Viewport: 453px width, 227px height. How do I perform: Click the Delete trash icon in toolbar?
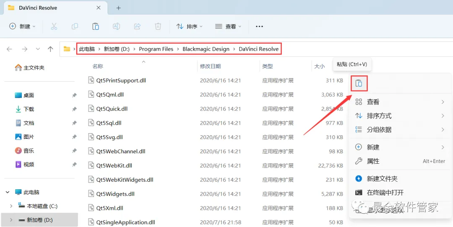point(158,26)
